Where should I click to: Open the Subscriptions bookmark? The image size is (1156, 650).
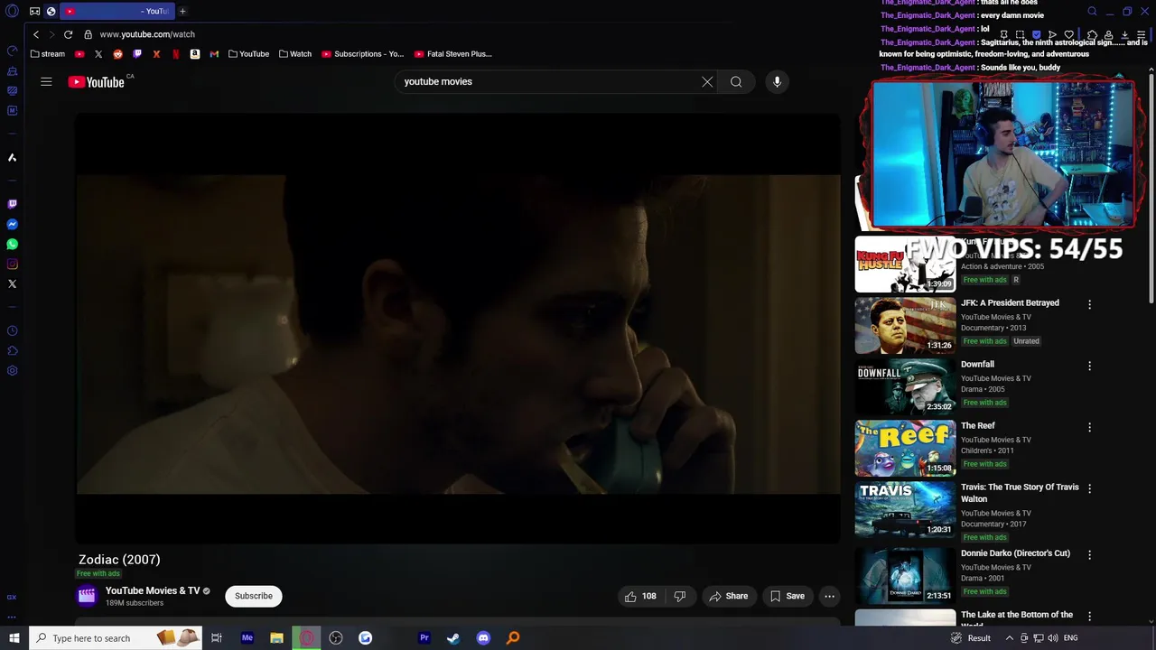362,54
